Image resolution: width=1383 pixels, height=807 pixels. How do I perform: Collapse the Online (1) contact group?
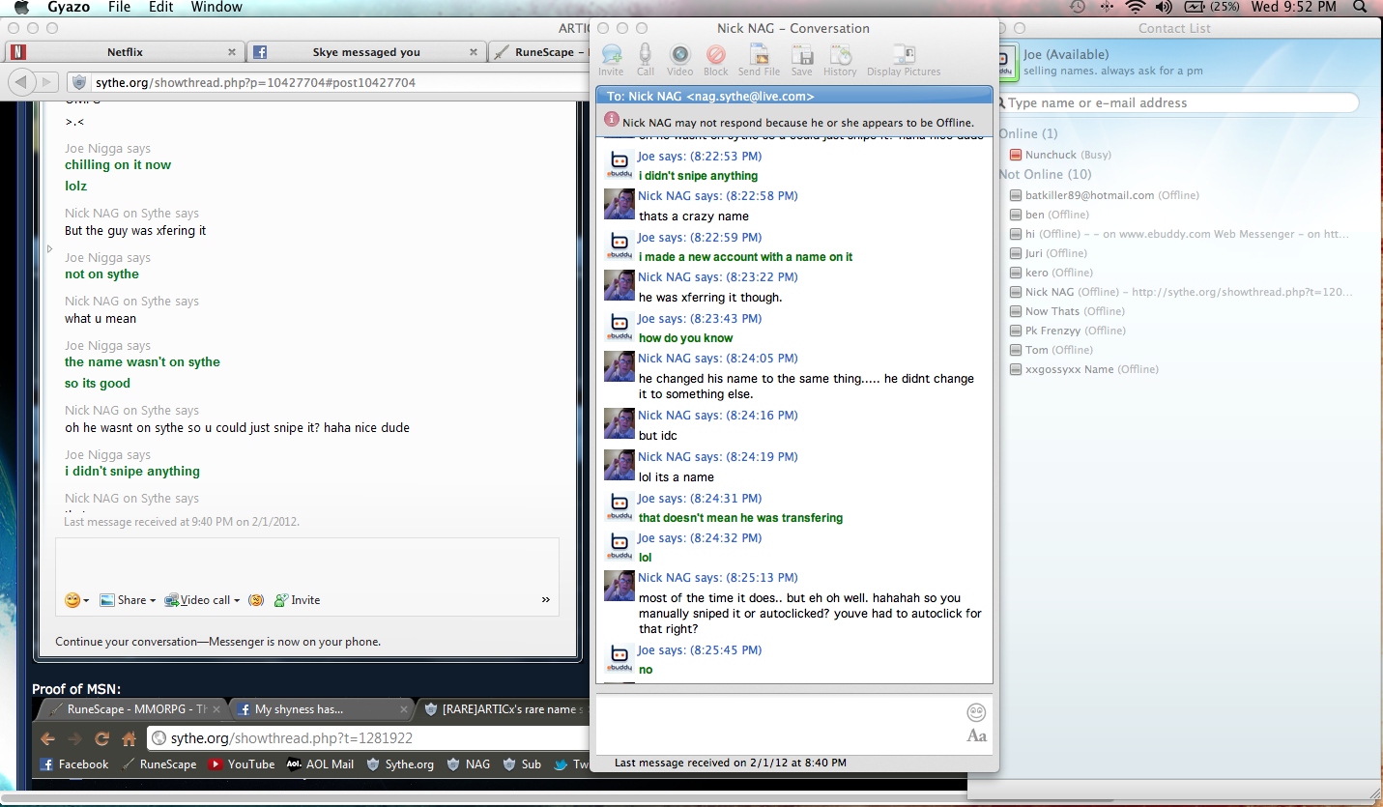[1028, 133]
